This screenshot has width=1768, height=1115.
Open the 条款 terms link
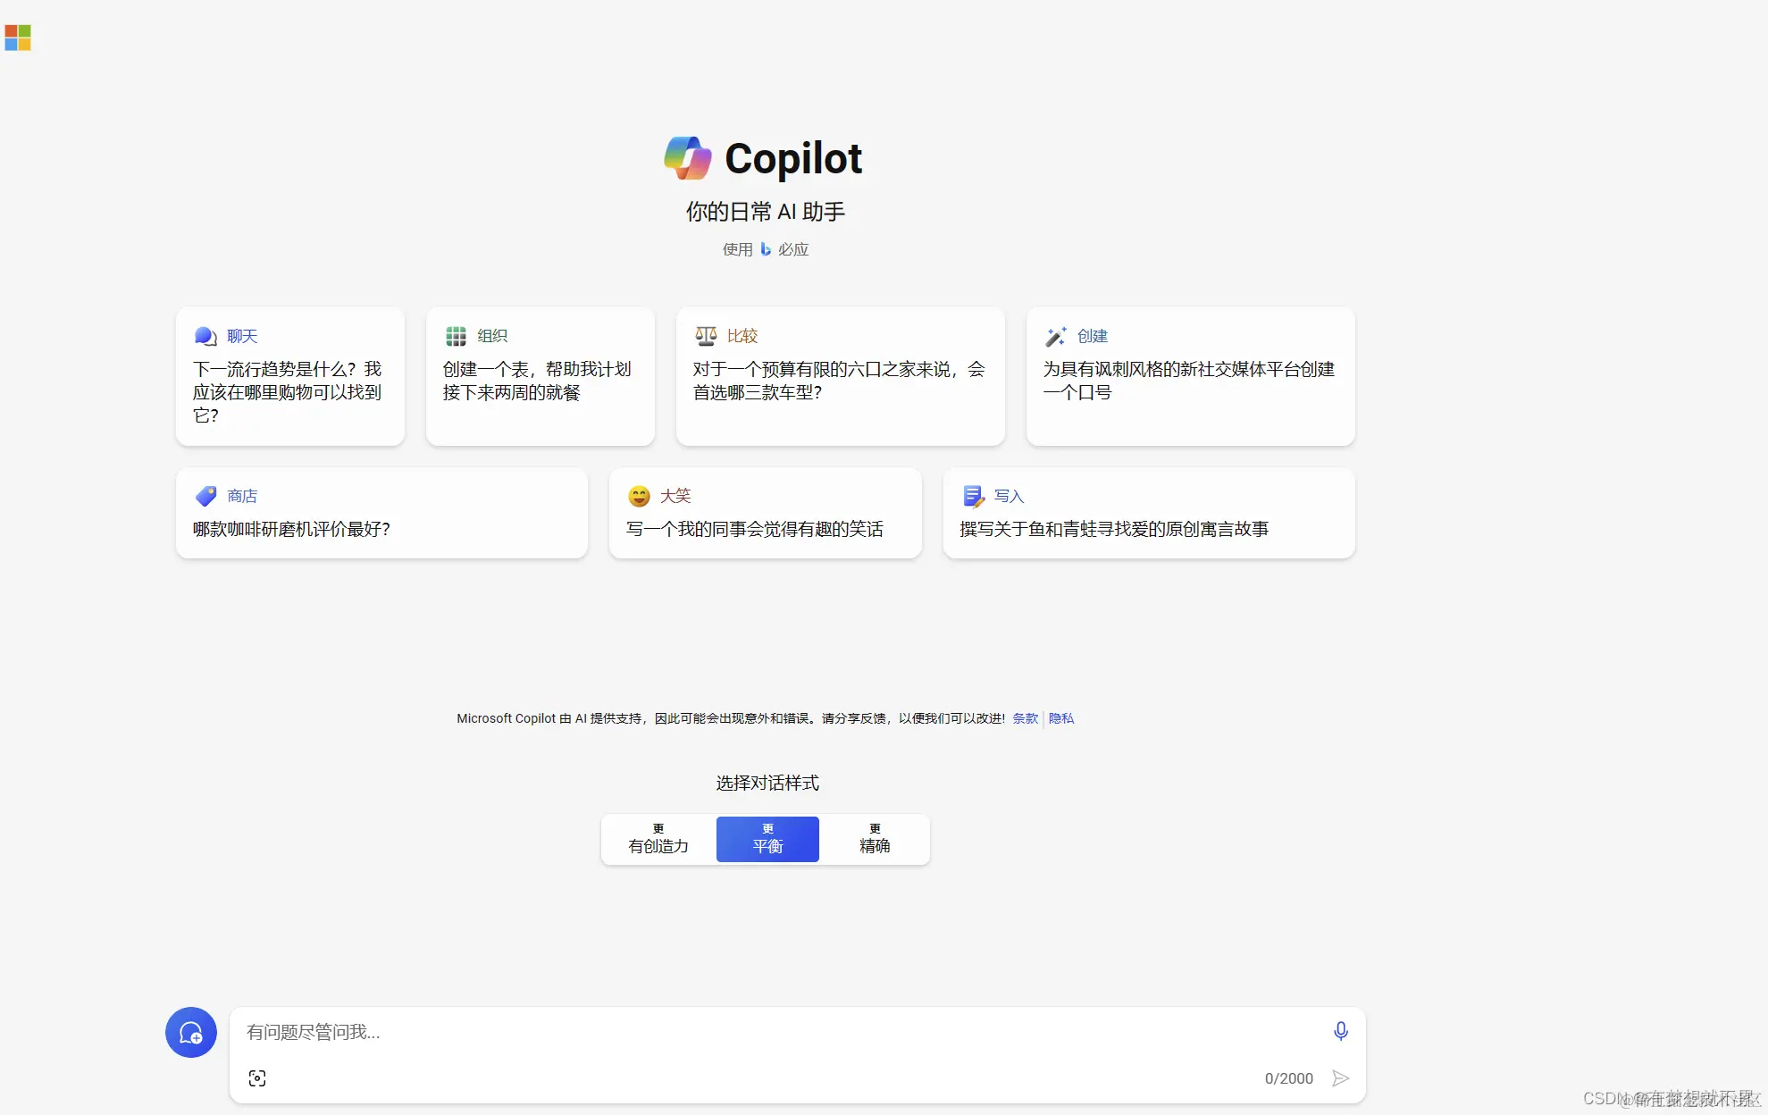[x=1025, y=718]
